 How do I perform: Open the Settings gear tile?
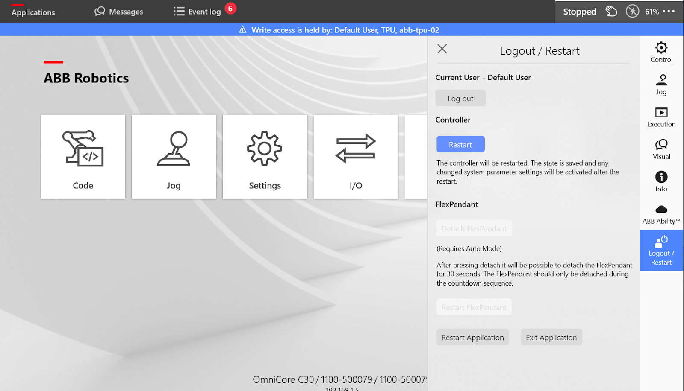tap(265, 157)
